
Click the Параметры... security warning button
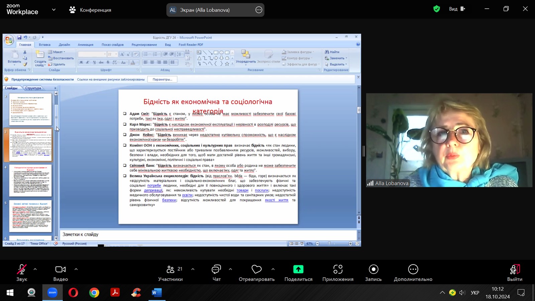162,79
